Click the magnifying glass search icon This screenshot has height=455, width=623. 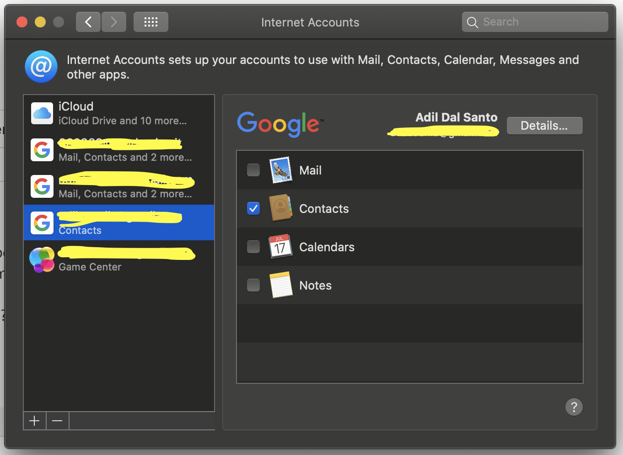(x=473, y=22)
